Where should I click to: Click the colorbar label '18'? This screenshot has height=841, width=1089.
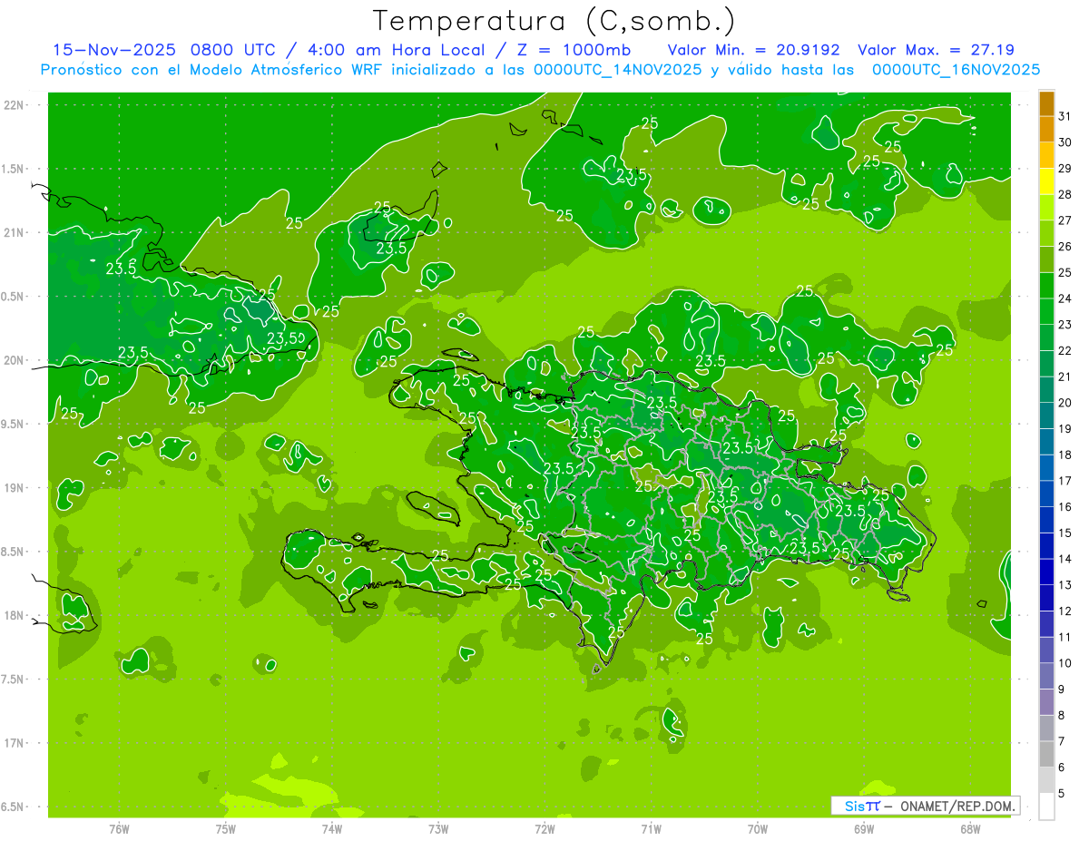point(1065,455)
